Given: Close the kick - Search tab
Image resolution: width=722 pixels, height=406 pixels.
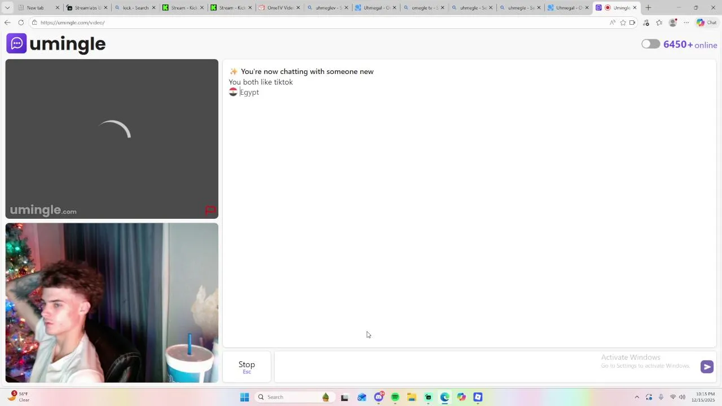Looking at the screenshot, I should pyautogui.click(x=153, y=8).
